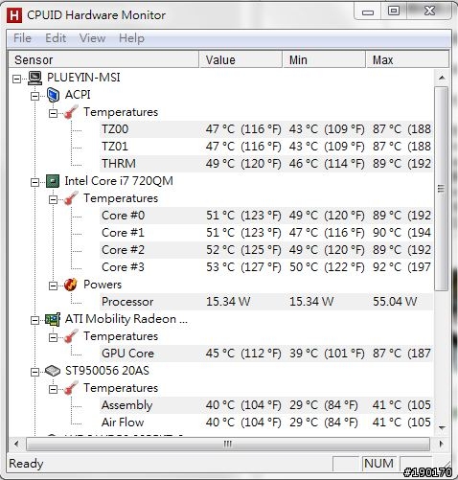Select the ACPI tree label
The height and width of the screenshot is (480, 458).
tap(78, 95)
